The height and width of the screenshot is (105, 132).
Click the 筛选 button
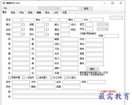(86, 9)
